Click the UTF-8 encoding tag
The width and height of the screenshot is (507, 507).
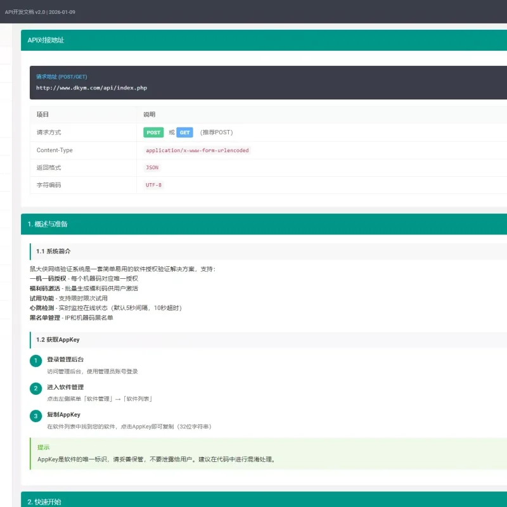click(x=153, y=185)
